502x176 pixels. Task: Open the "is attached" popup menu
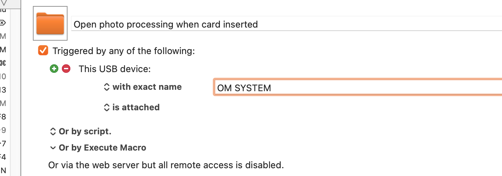(132, 107)
